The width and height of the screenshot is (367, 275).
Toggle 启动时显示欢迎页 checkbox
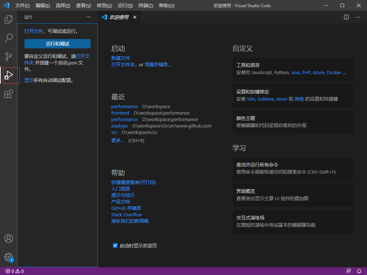pos(115,246)
